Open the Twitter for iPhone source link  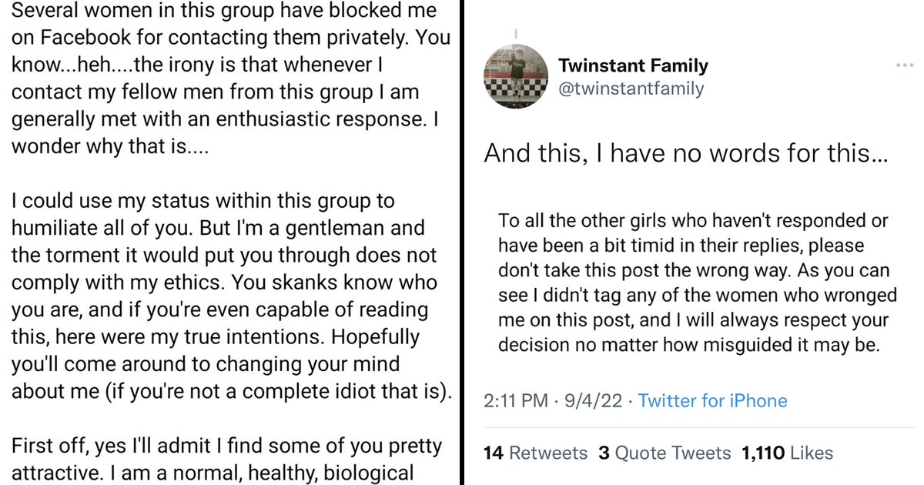[712, 401]
